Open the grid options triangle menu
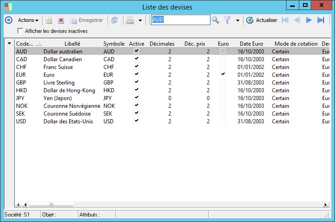 [x=10, y=43]
